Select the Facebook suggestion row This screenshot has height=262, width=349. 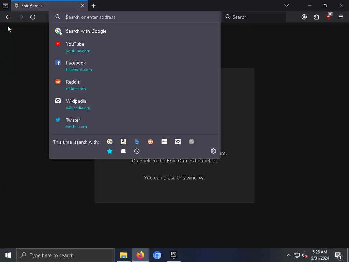click(x=134, y=66)
